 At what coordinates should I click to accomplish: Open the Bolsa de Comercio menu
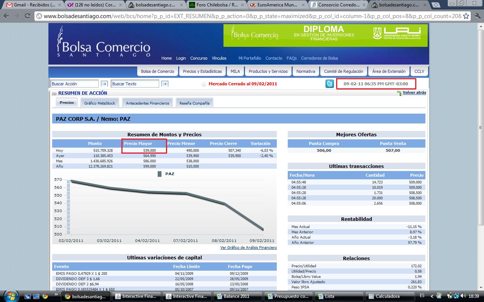click(158, 71)
